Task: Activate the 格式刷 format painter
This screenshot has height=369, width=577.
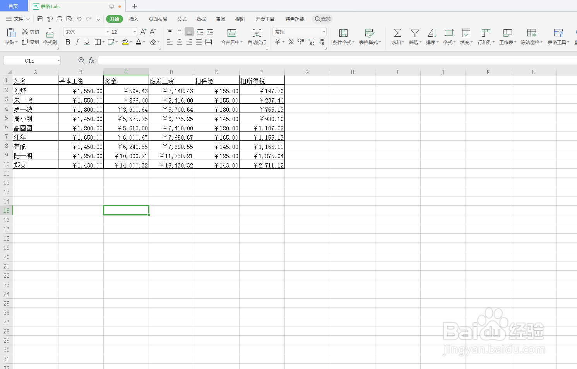Action: [50, 36]
